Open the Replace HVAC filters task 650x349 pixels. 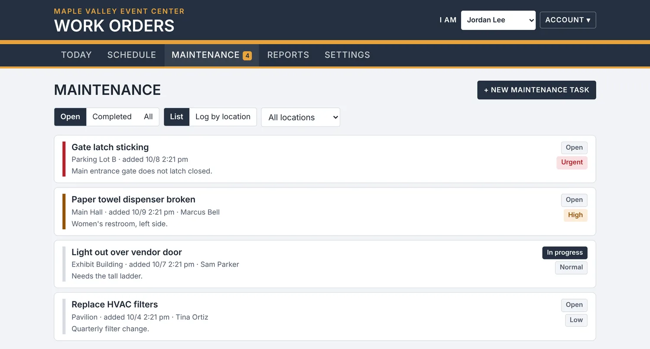[x=325, y=317]
